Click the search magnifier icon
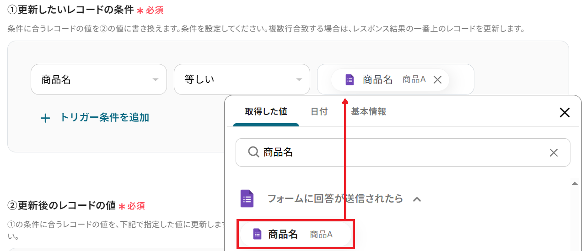586x251 pixels. pos(253,152)
